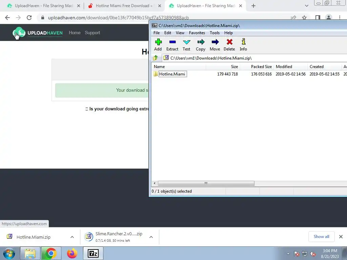
Task: Click the 179 443 718 size value
Action: tap(227, 74)
